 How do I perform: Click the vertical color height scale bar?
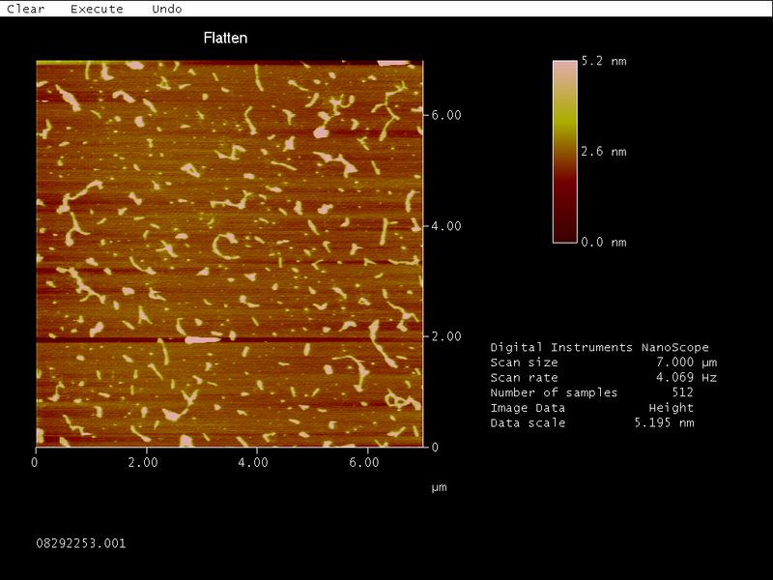point(563,152)
